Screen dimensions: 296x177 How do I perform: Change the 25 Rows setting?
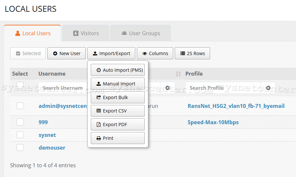click(x=192, y=53)
